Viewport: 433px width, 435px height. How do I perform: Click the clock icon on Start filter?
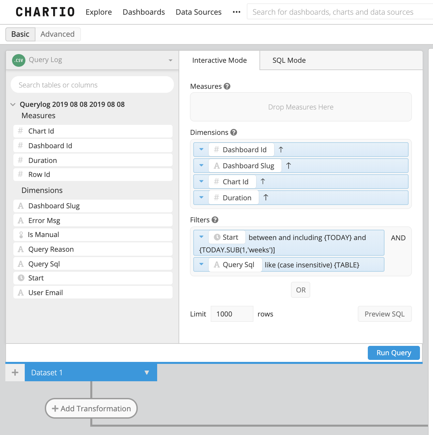click(217, 237)
